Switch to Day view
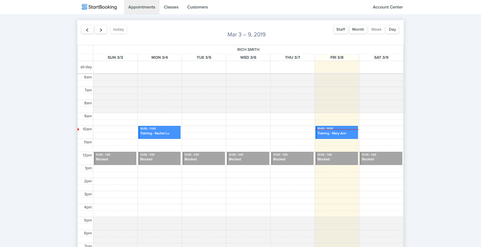 coord(393,30)
